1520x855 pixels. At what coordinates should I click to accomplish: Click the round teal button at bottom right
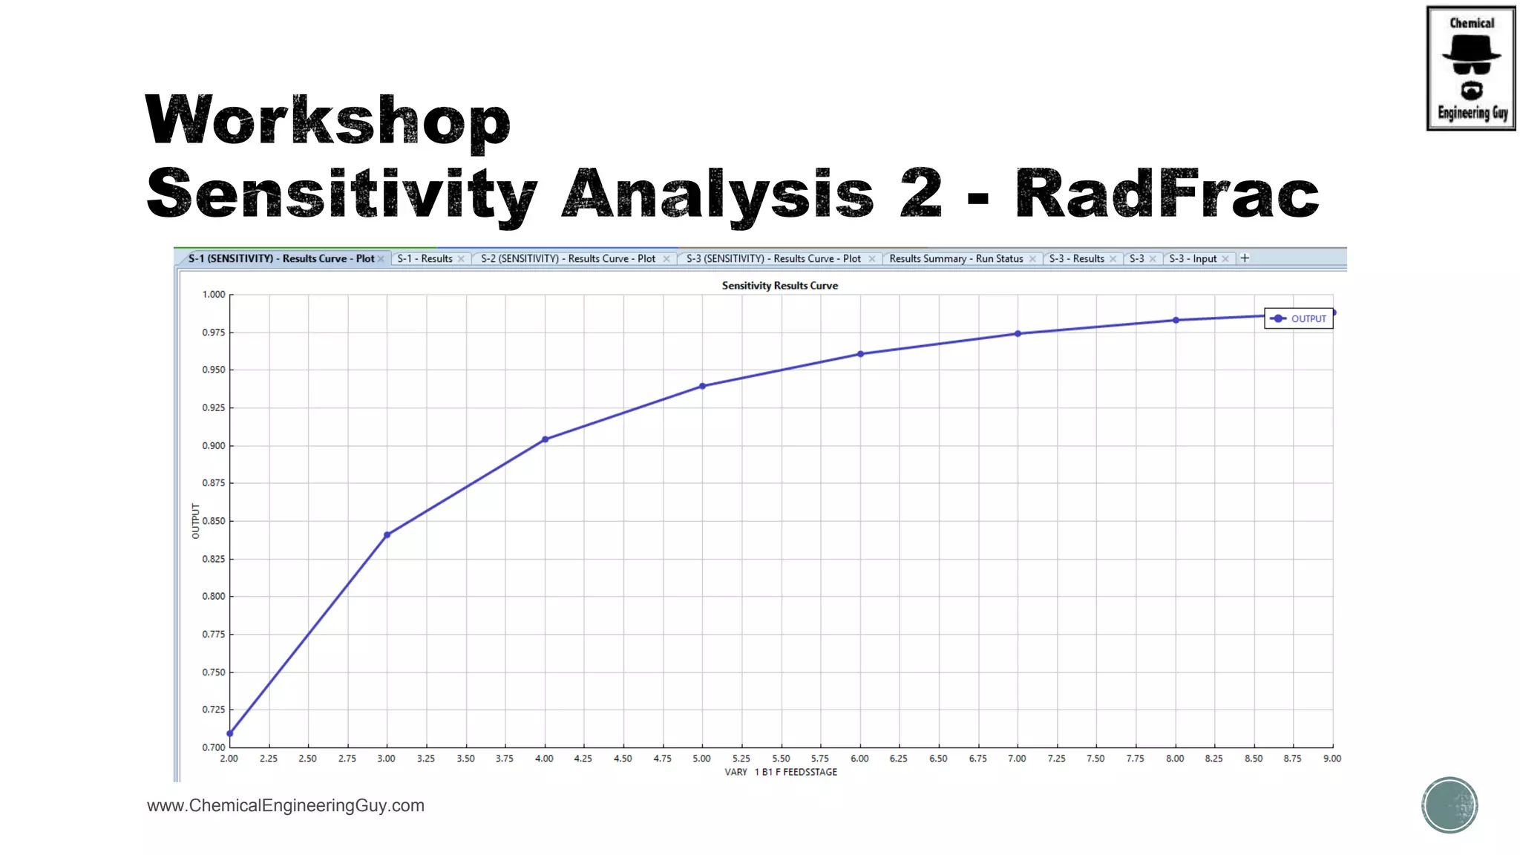click(1449, 805)
